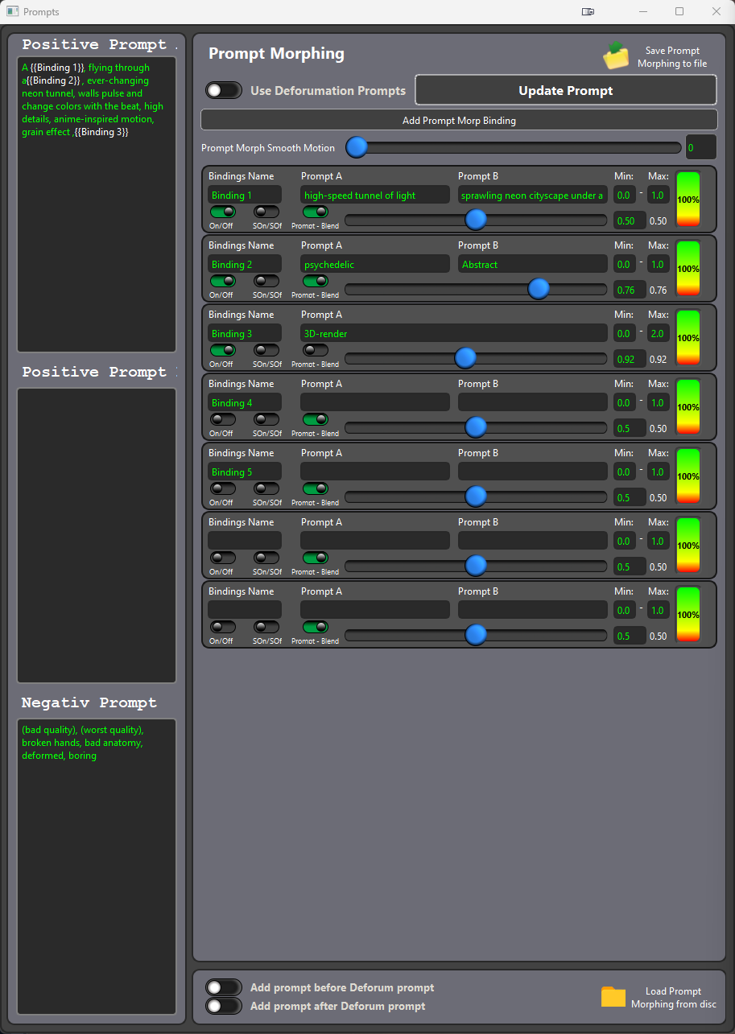
Task: Click the Binding 1 blend slider handle
Action: coord(476,220)
